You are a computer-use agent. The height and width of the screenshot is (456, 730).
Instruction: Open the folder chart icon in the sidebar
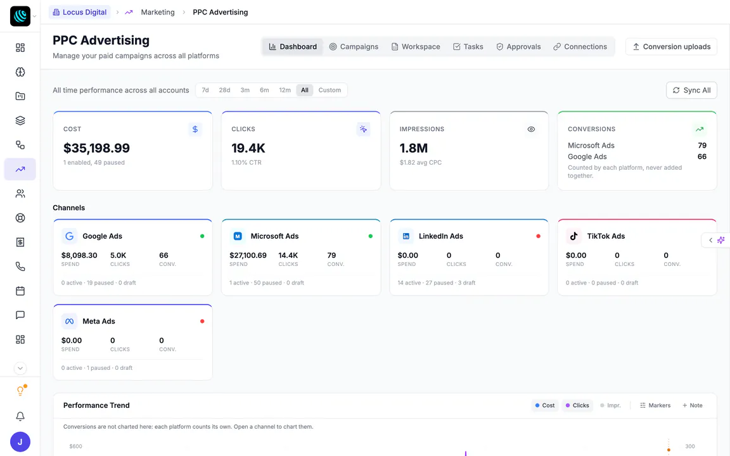[x=20, y=96]
